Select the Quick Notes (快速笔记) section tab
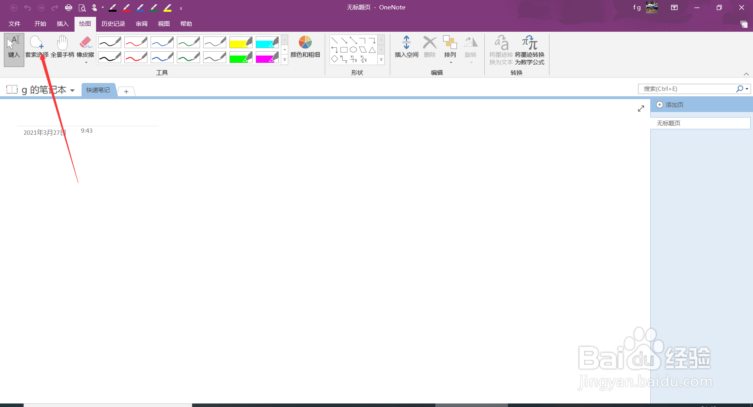This screenshot has width=753, height=407. (98, 90)
